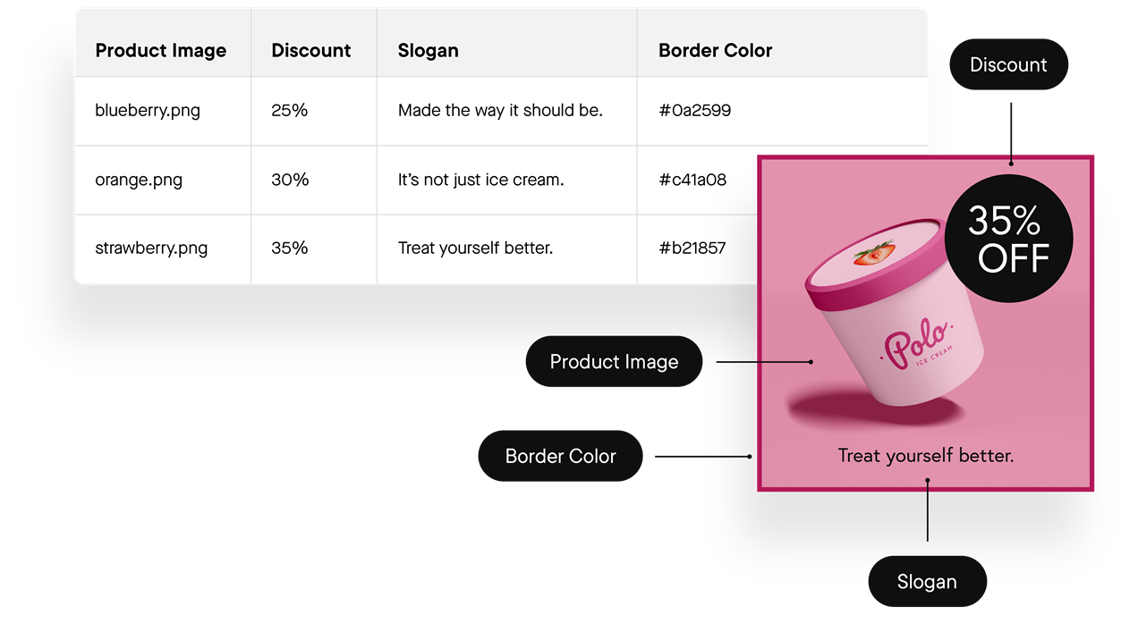The image size is (1138, 623).
Task: Click the 35% OFF black badge
Action: (x=1008, y=239)
